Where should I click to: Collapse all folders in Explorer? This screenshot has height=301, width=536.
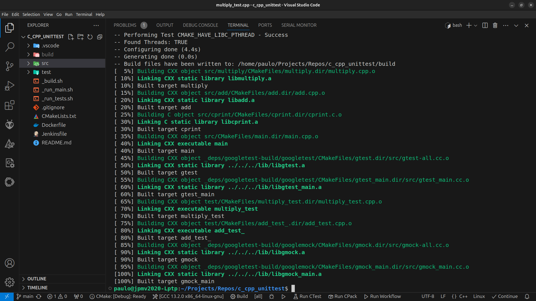(x=100, y=37)
